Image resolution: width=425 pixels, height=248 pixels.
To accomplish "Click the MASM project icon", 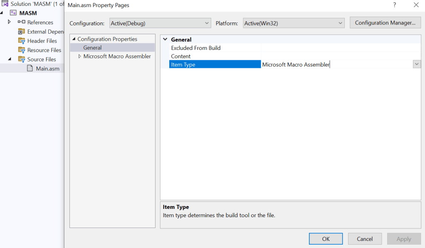I will [x=13, y=13].
